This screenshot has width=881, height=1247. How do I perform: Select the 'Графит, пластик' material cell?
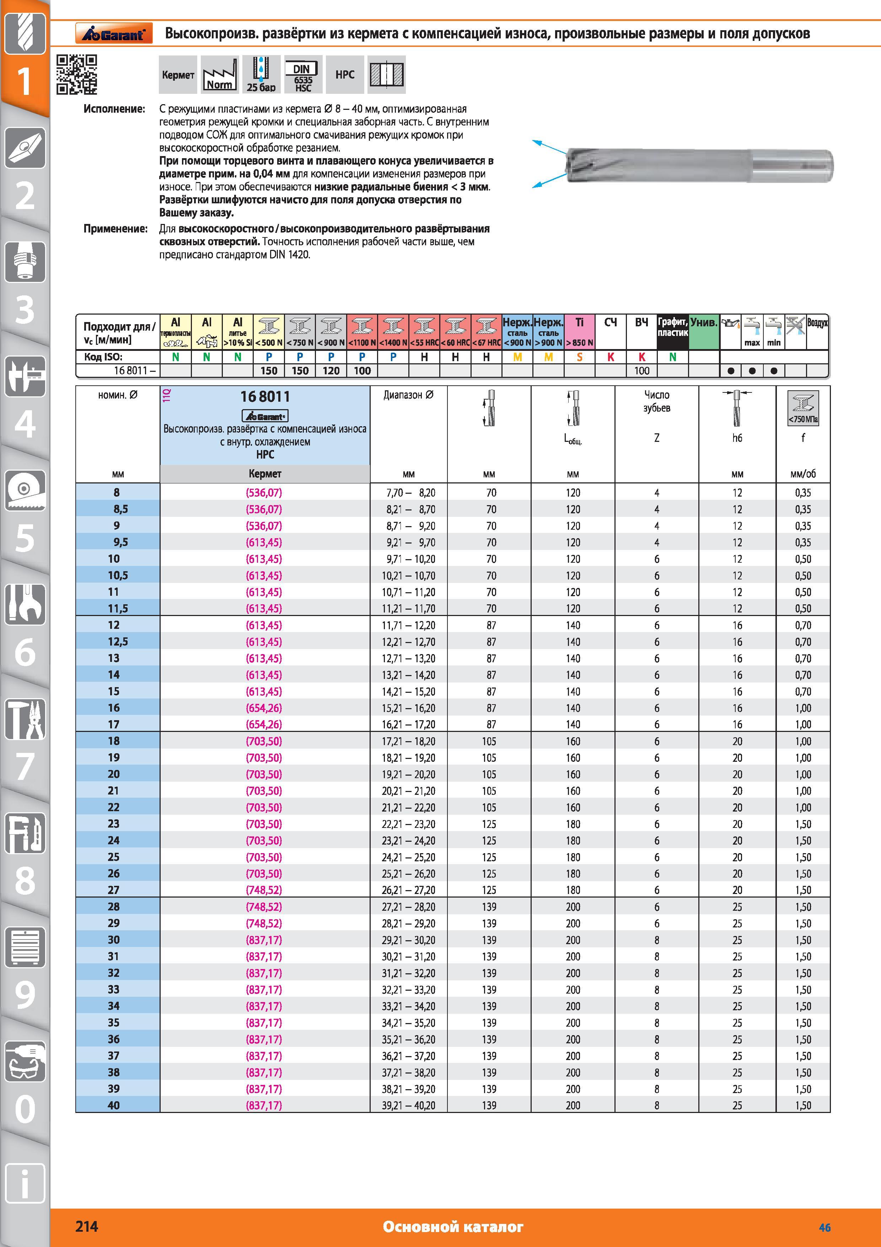(x=672, y=331)
